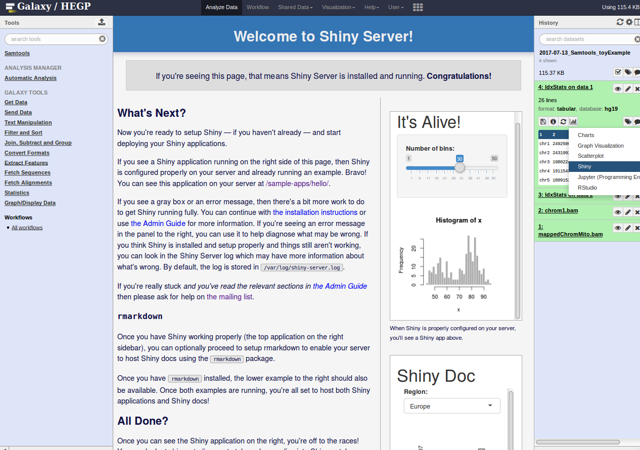Click the Number of bins slider track
The image size is (640, 450).
click(452, 168)
